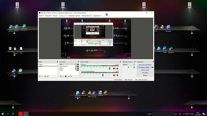Image resolution: width=207 pixels, height=116 pixels.
Task: Undock the audio mixer panel via header icon
Action: click(x=120, y=62)
